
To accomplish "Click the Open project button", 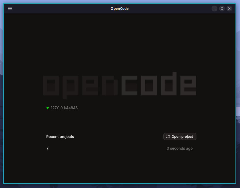I will tap(180, 136).
